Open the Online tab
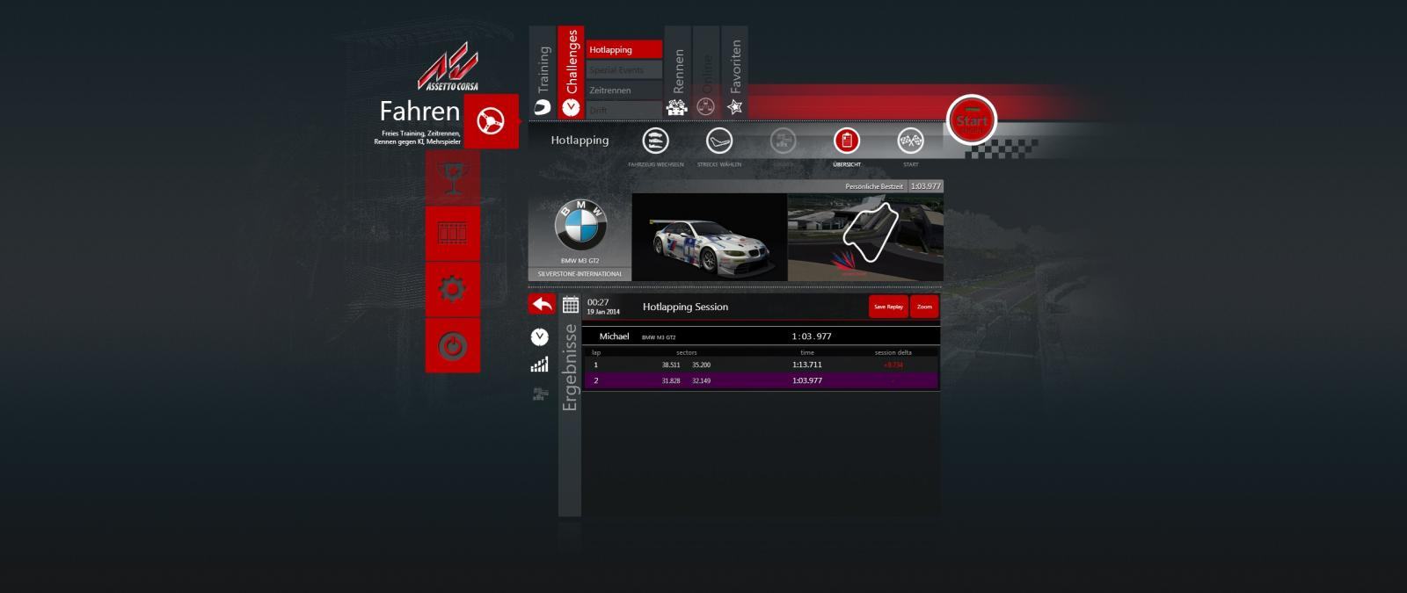 point(705,72)
